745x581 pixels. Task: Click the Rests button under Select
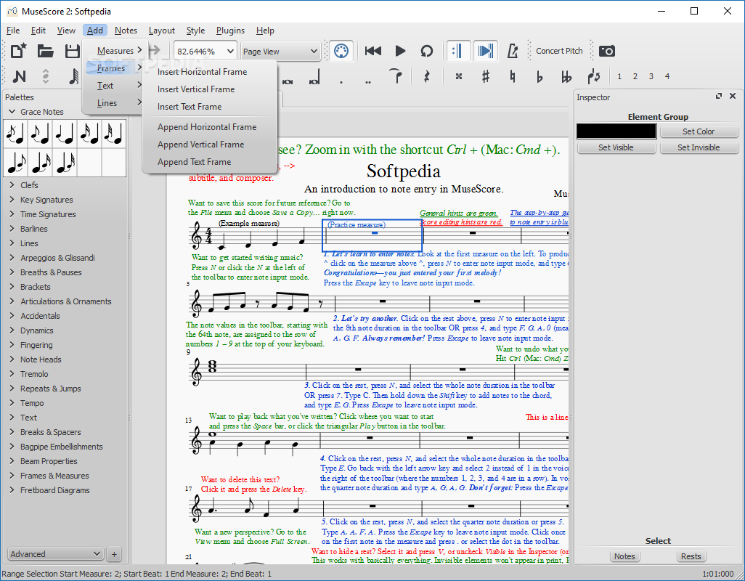click(x=691, y=556)
